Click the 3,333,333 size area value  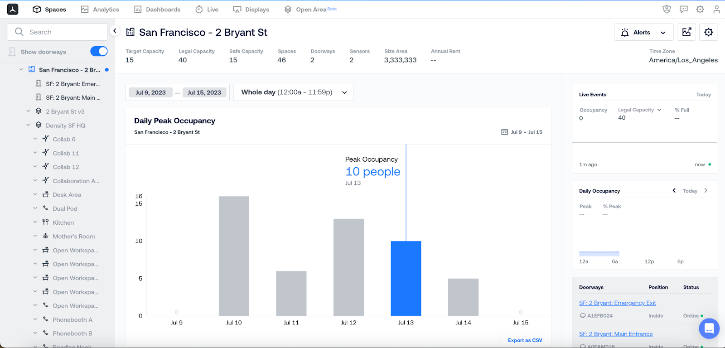pos(400,60)
